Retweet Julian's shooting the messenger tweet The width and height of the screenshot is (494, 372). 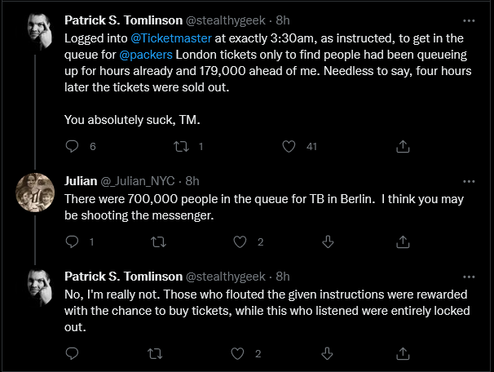pos(158,241)
